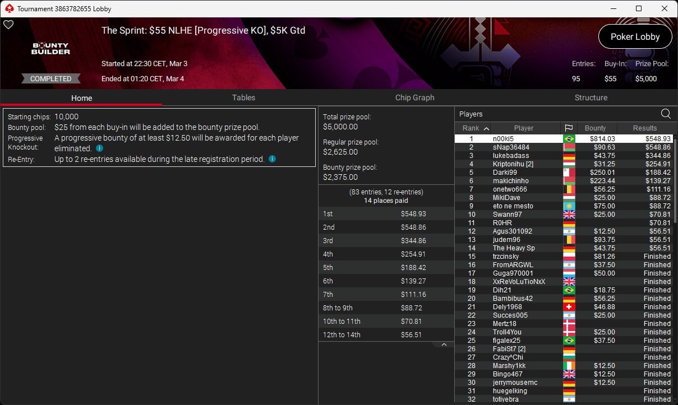Sort players by Results column
The width and height of the screenshot is (678, 405).
645,128
